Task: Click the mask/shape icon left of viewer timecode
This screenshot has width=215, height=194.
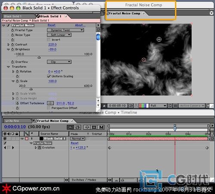Action: pos(104,106)
